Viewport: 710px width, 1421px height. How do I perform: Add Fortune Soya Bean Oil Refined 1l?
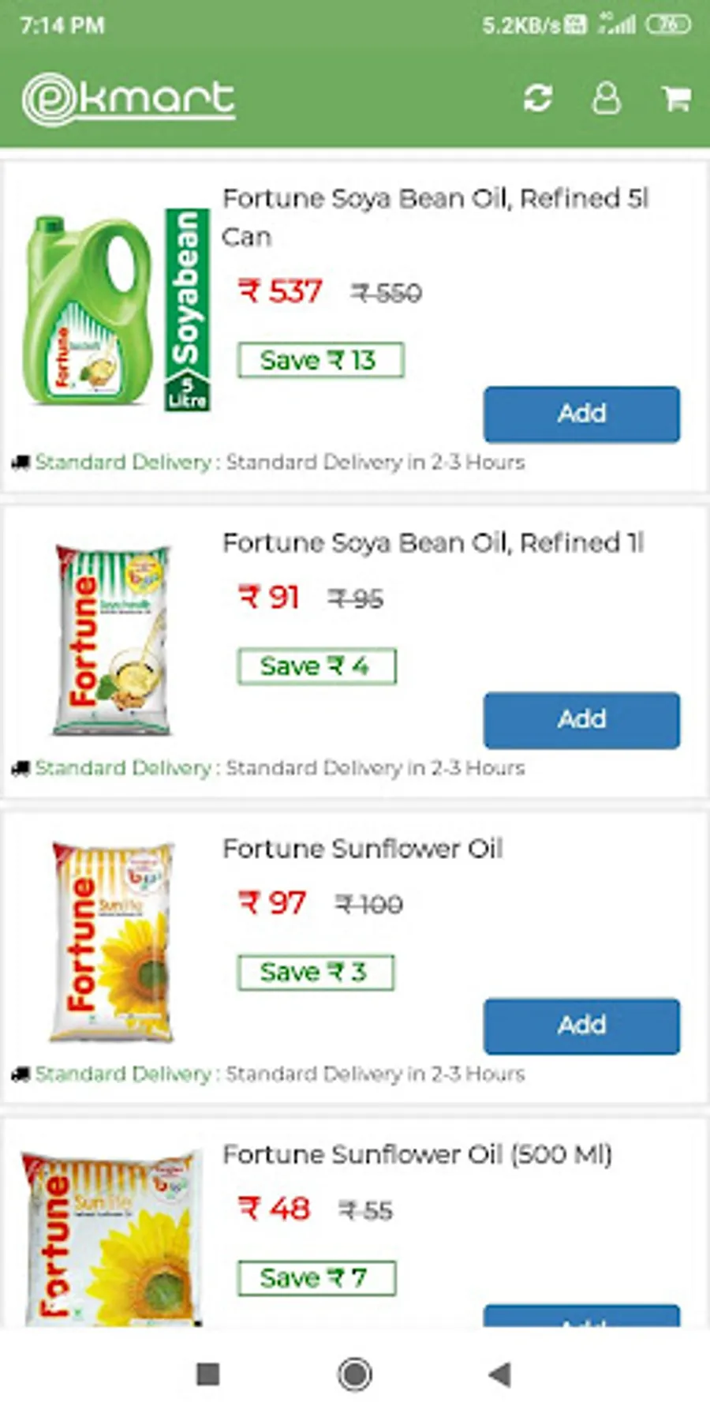[x=581, y=720]
